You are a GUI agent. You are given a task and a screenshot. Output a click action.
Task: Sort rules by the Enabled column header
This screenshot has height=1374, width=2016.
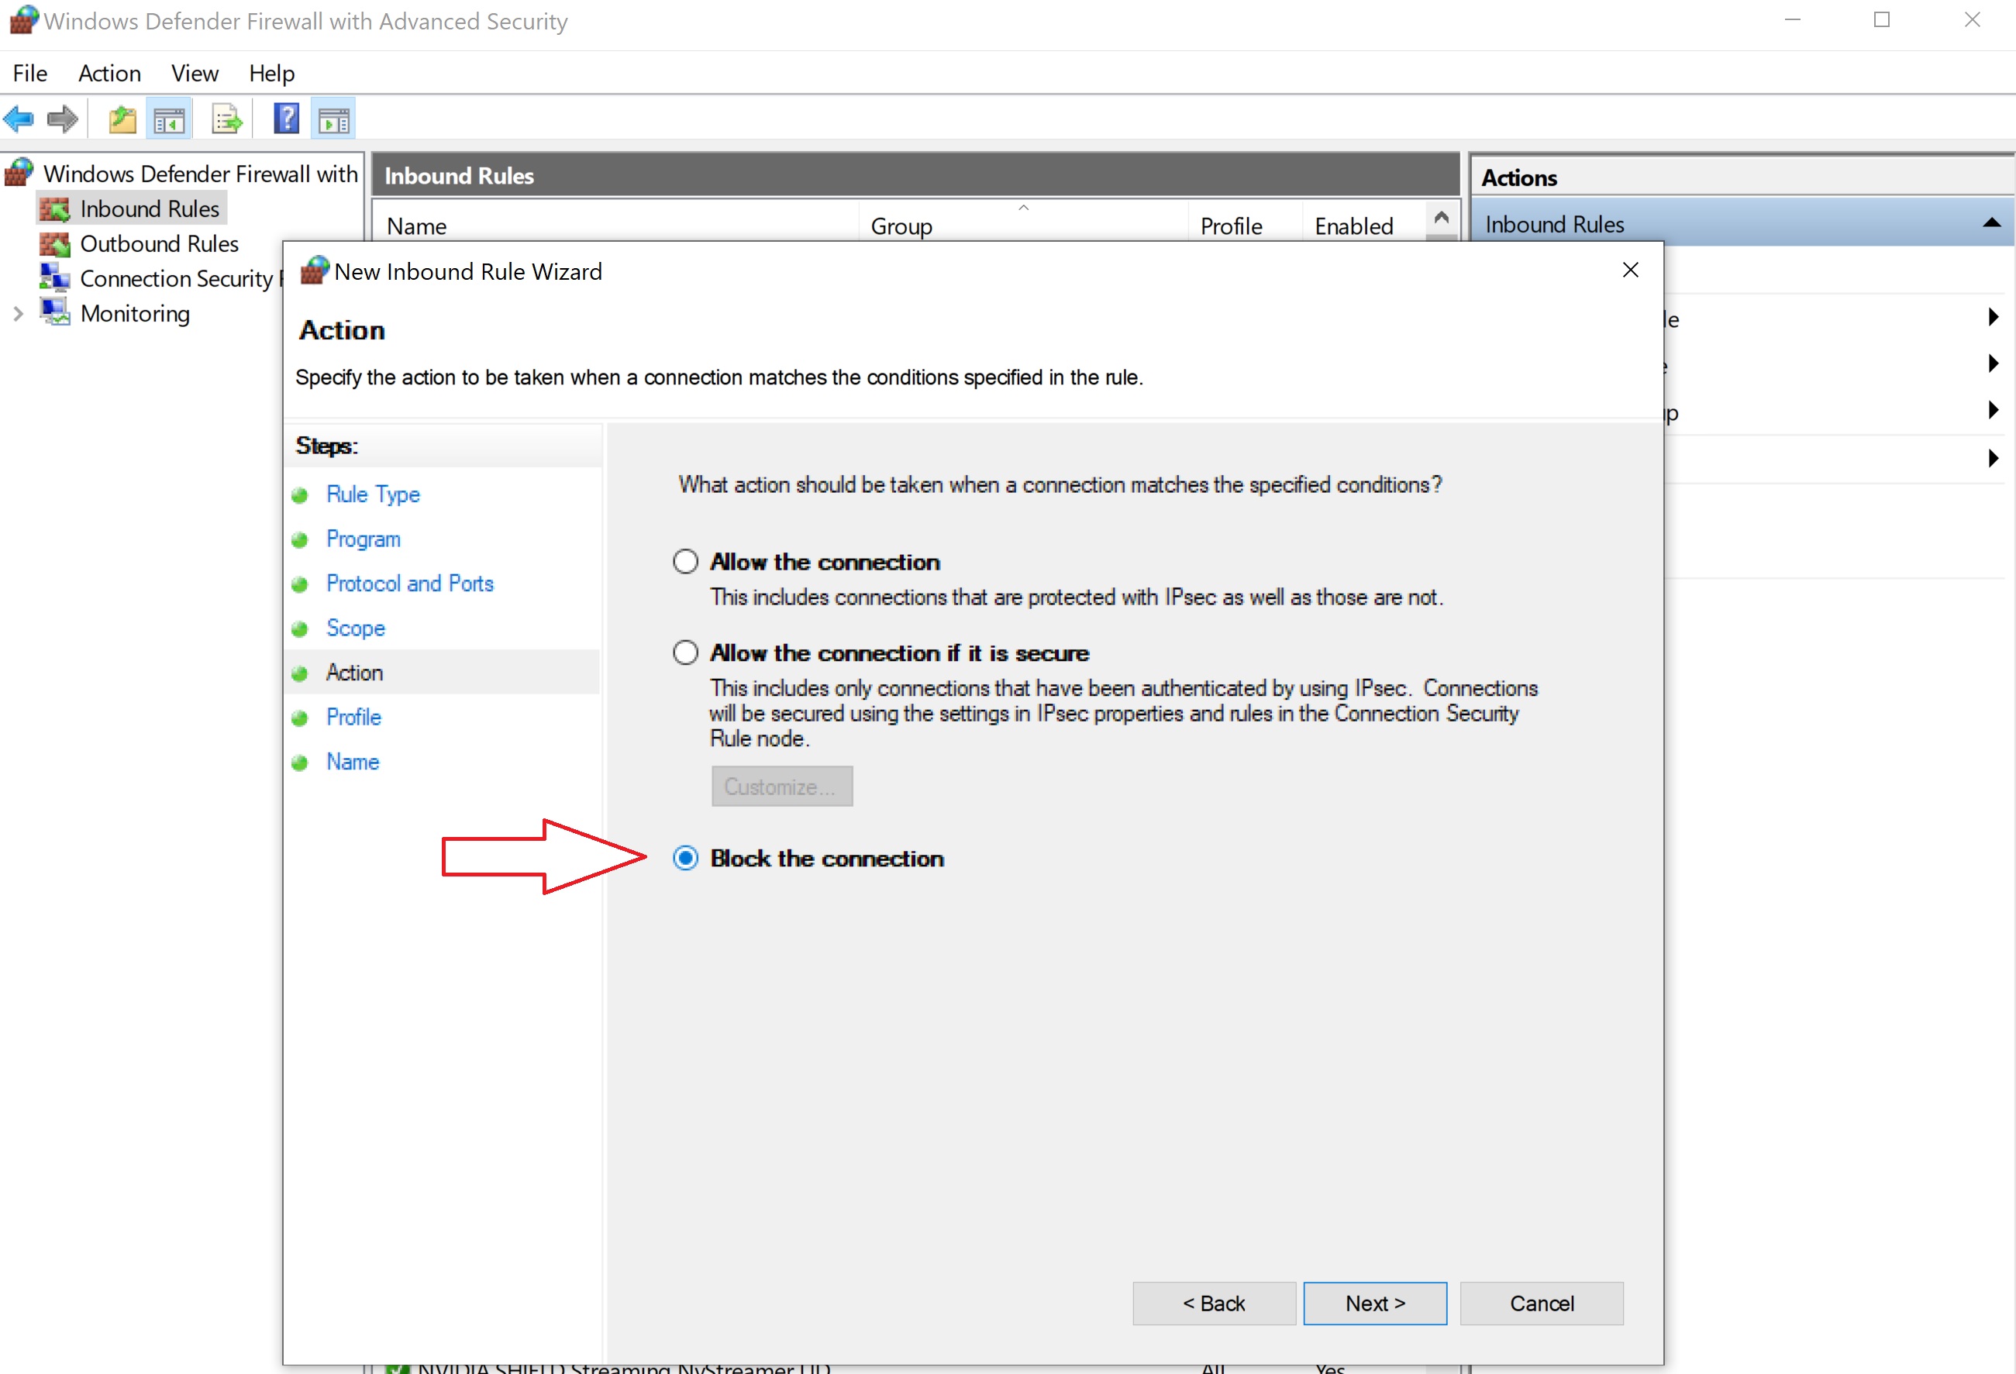(1363, 226)
